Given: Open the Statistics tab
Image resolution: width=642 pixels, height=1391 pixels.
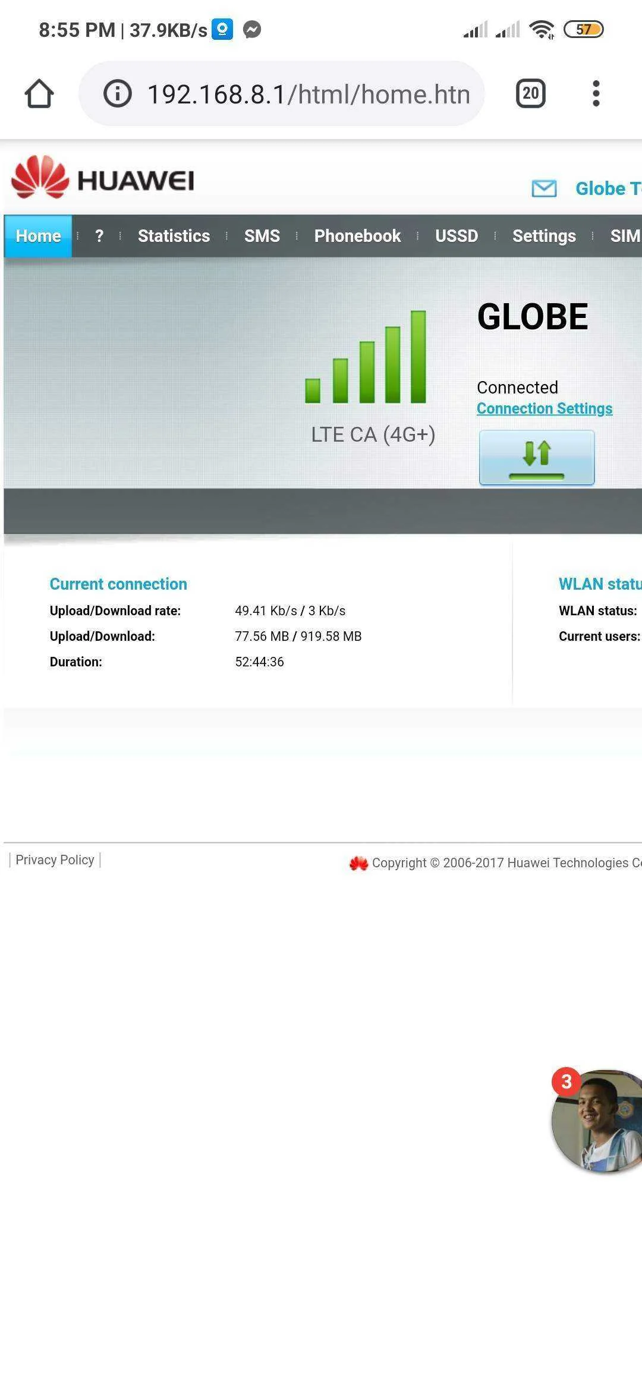Looking at the screenshot, I should pyautogui.click(x=174, y=236).
